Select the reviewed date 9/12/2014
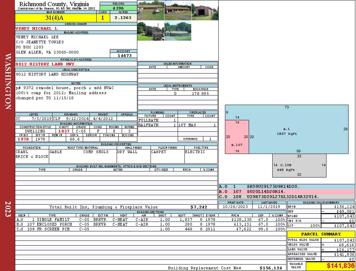 [77, 119]
